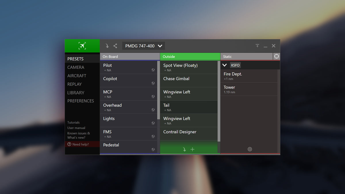Screen dimensions: 345x194
Task: Collapse the KSFO airport group
Action: [225, 65]
